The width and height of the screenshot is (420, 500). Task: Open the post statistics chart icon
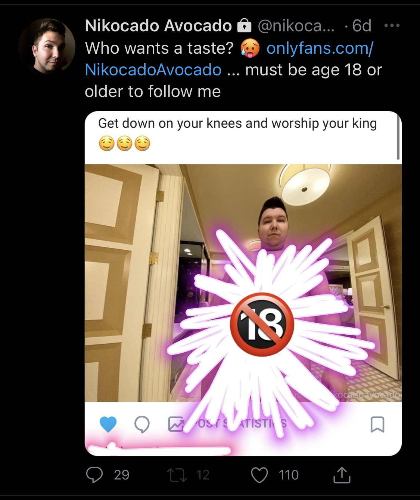point(176,424)
